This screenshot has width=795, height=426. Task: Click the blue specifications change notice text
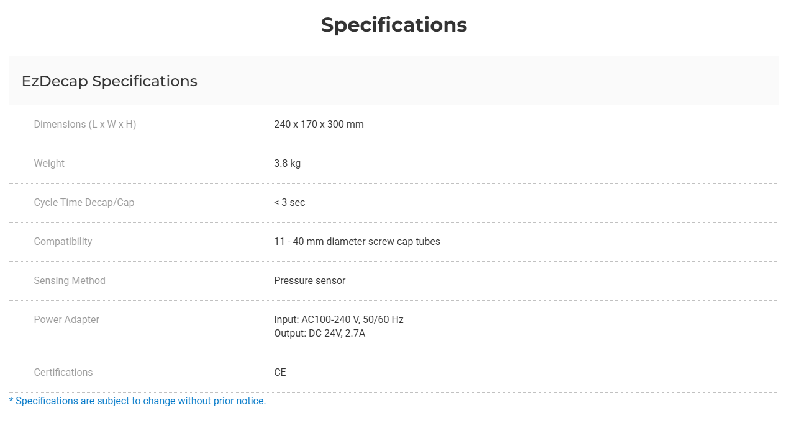click(137, 401)
